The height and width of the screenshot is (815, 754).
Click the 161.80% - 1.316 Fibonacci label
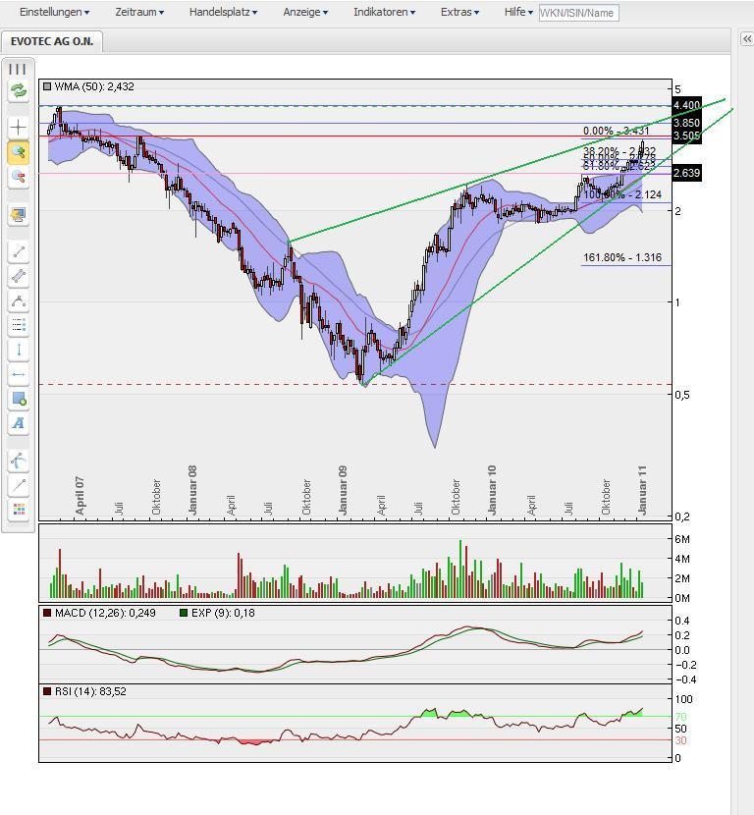point(622,257)
